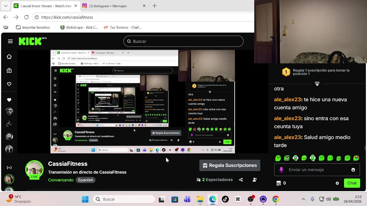Open chat settings gear icon
The height and width of the screenshot is (206, 367).
[337, 183]
